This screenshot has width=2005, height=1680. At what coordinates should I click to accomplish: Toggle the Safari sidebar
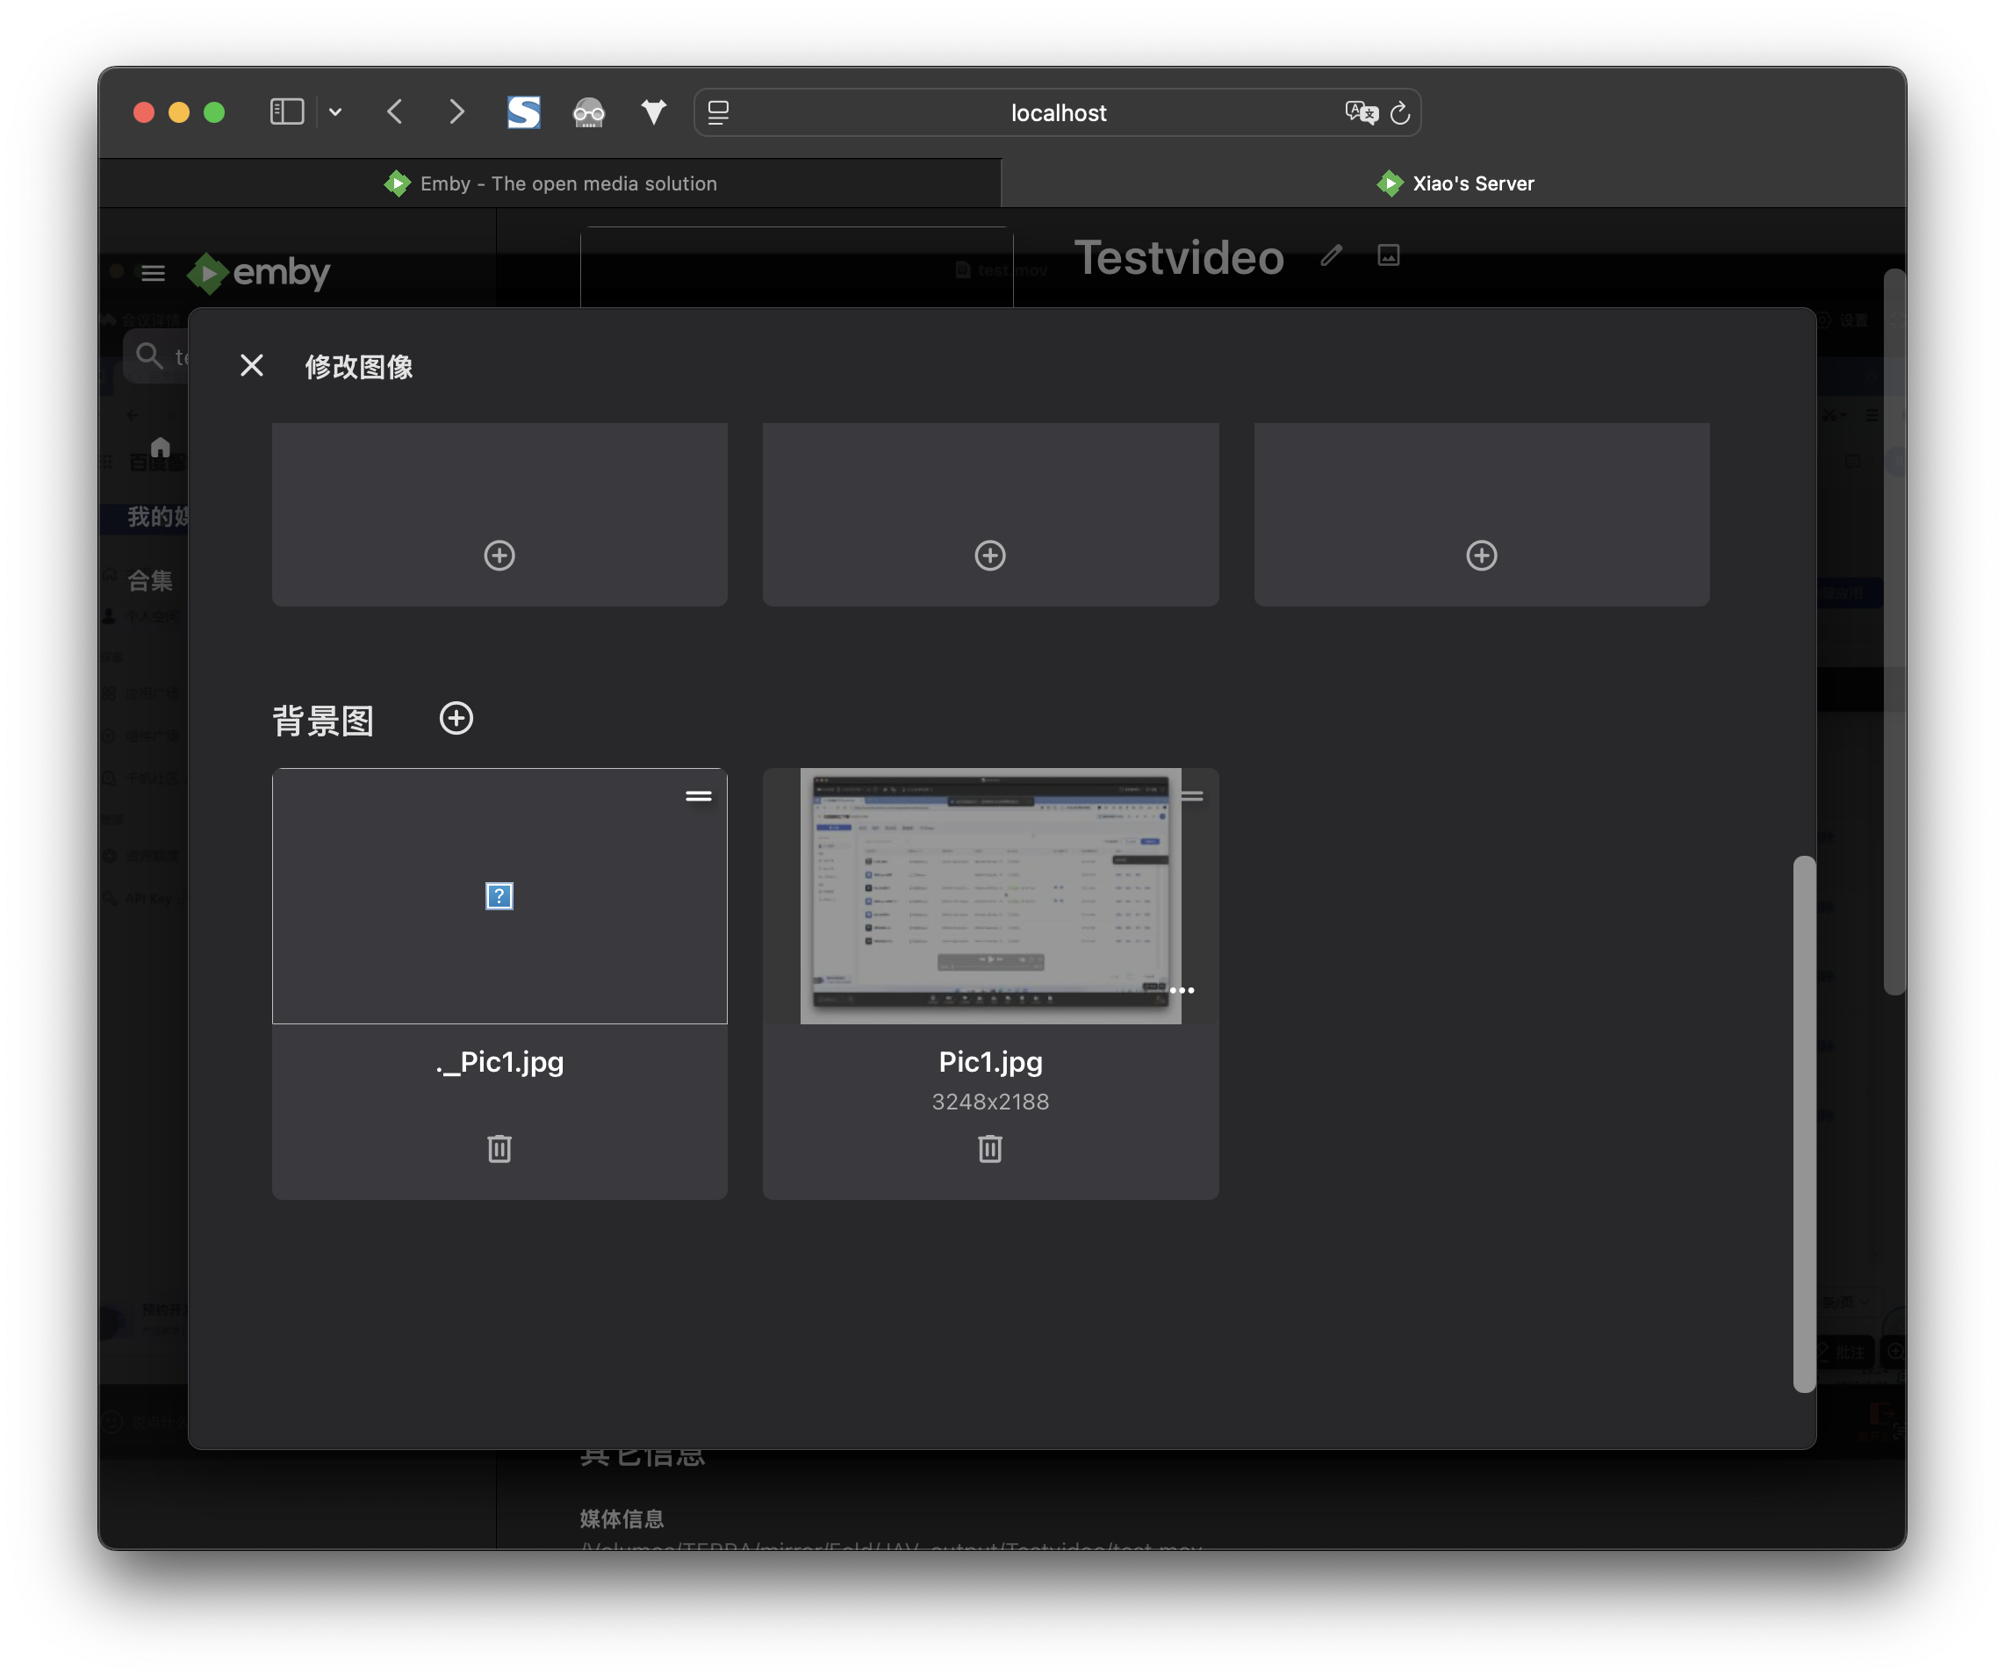286,112
